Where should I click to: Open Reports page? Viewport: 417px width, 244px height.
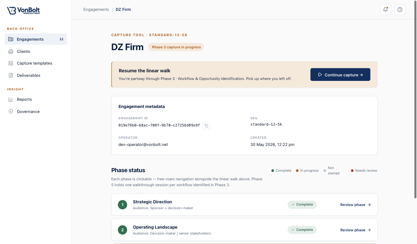point(36,99)
